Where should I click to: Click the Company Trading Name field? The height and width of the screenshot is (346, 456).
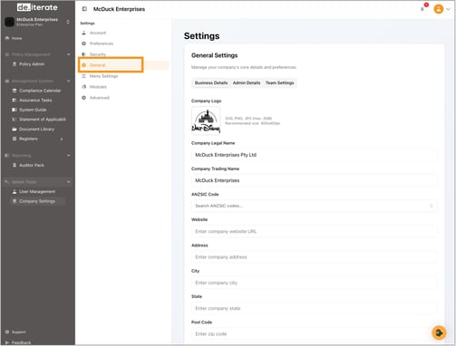click(315, 180)
